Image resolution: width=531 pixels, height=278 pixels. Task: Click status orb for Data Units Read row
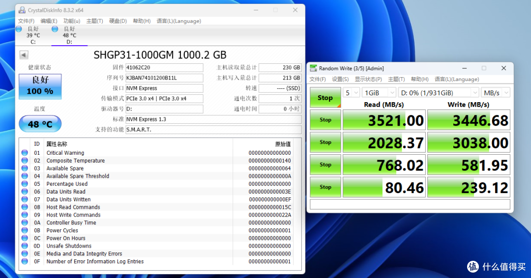pyautogui.click(x=25, y=192)
